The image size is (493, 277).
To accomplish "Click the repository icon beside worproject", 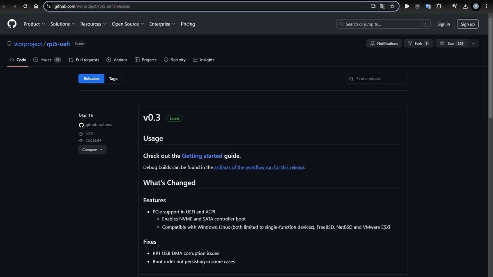I will tap(9, 43).
